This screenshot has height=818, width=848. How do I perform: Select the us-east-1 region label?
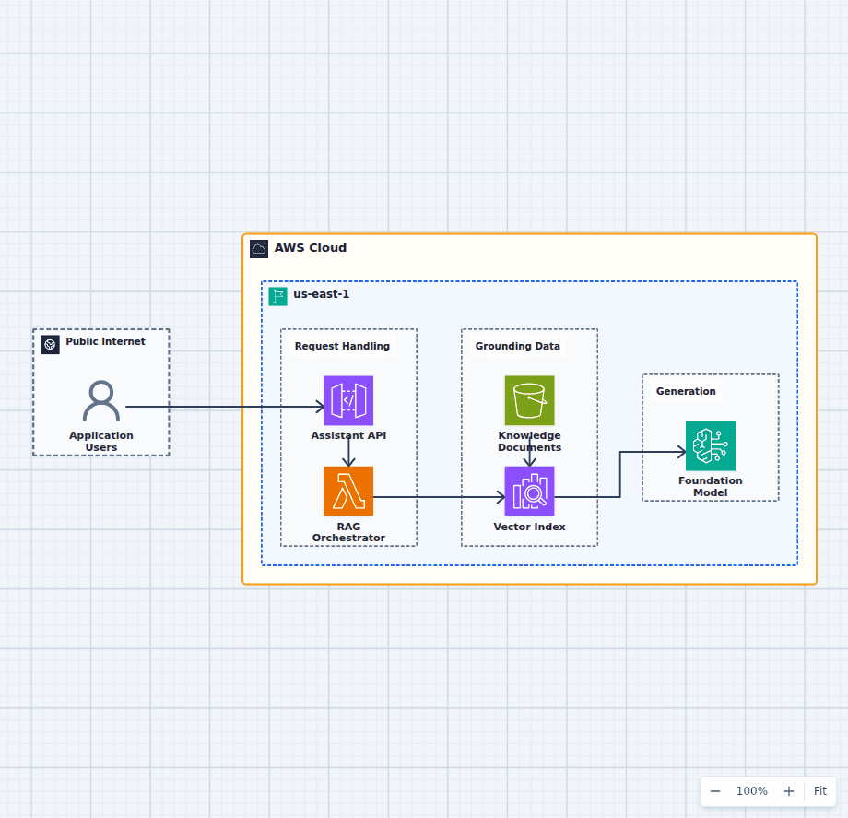[x=322, y=294]
